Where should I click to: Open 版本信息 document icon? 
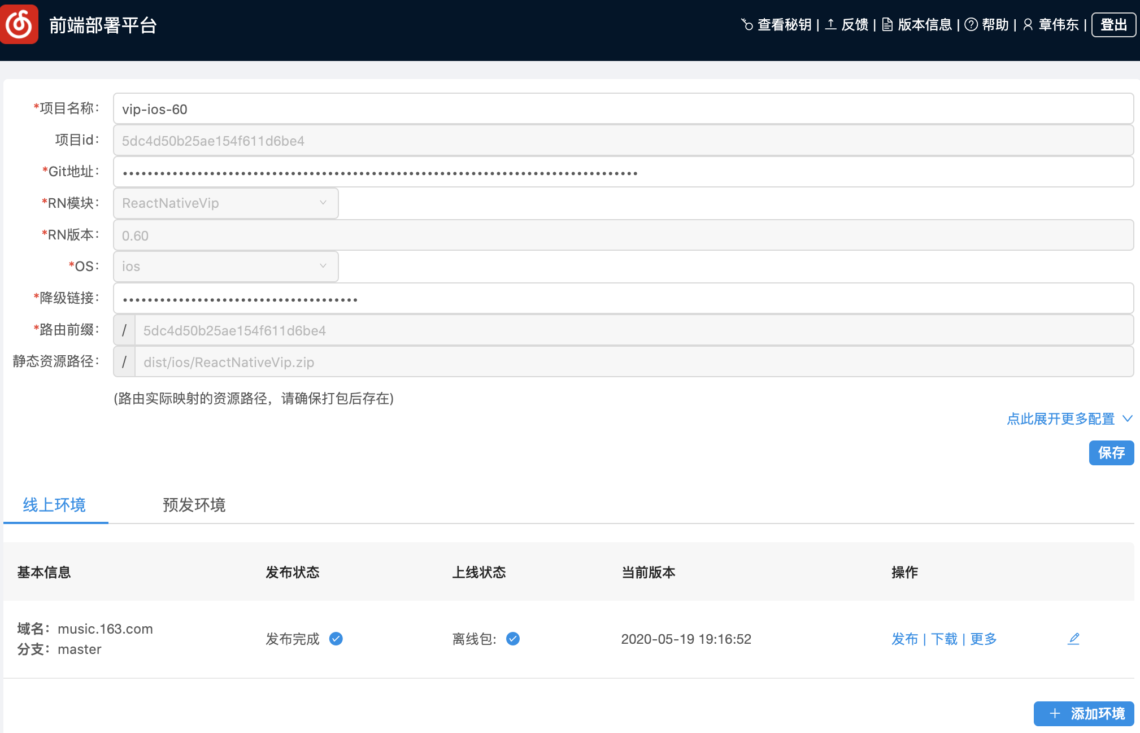pyautogui.click(x=887, y=25)
